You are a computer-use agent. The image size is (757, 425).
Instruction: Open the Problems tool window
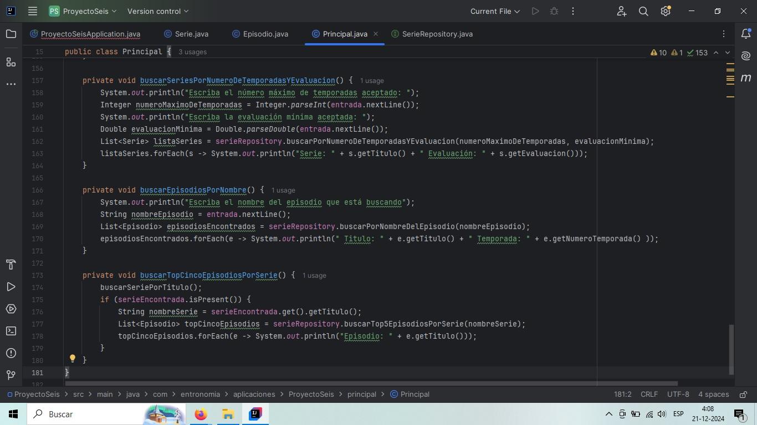click(11, 353)
